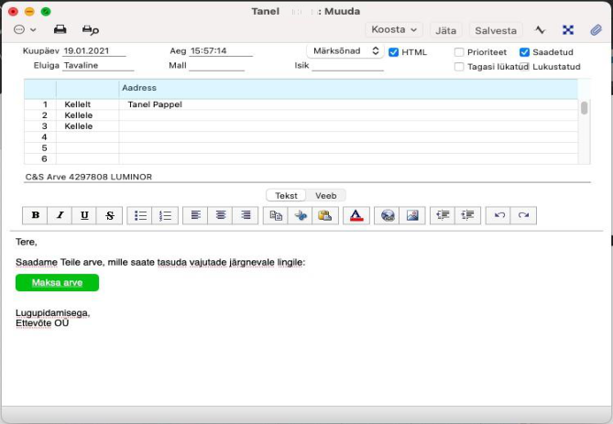Viewport: 613px width, 424px height.
Task: Open the Print Preview icon
Action: click(x=91, y=30)
